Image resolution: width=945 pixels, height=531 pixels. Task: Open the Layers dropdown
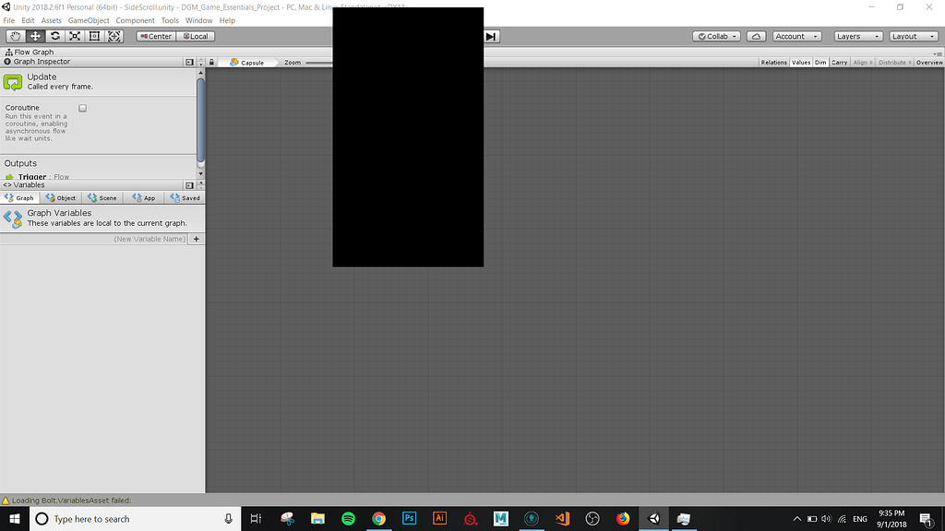[858, 36]
